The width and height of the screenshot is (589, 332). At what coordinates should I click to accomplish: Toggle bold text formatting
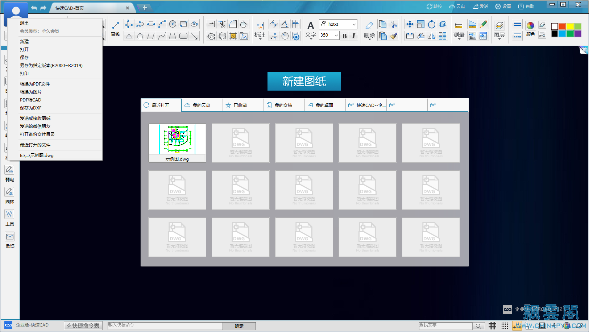345,36
